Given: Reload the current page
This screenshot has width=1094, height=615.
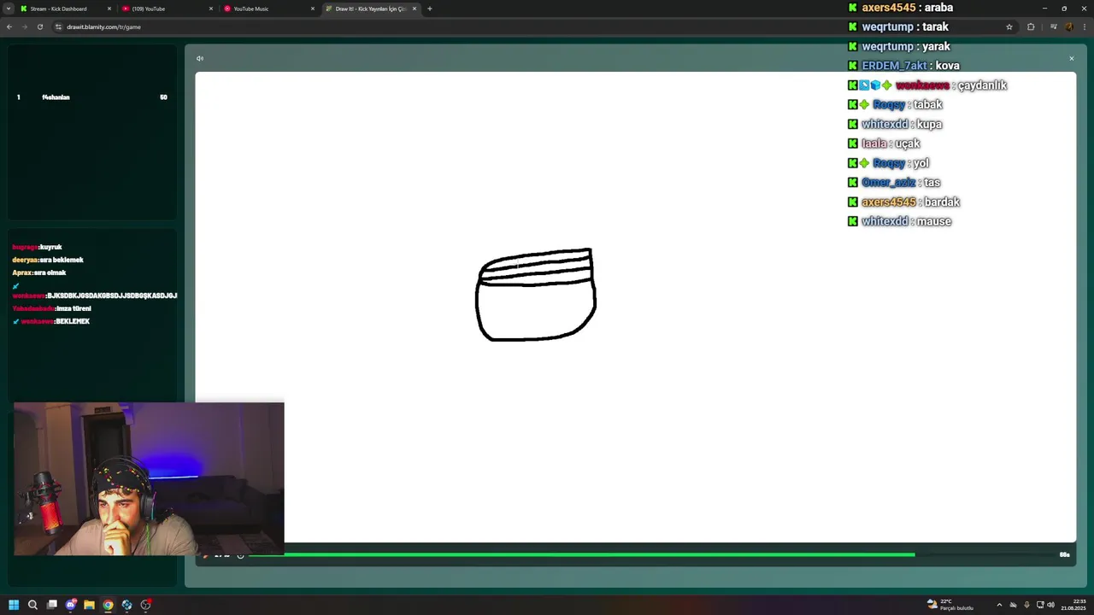Looking at the screenshot, I should [39, 26].
